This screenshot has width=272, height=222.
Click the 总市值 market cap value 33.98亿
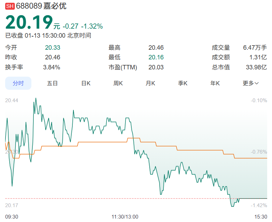256,67
